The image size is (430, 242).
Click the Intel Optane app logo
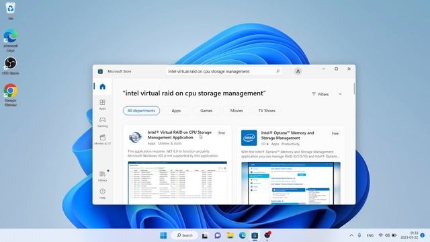[x=249, y=138]
